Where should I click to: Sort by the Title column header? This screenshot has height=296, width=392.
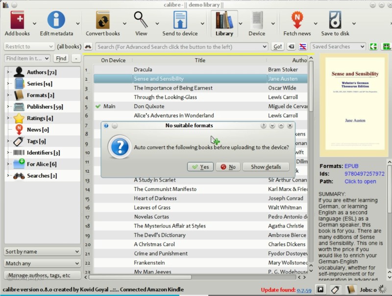(x=200, y=60)
